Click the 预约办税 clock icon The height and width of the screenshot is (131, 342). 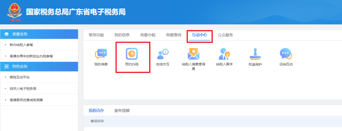tap(132, 54)
